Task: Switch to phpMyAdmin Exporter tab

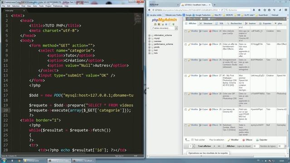Action: coord(265,24)
